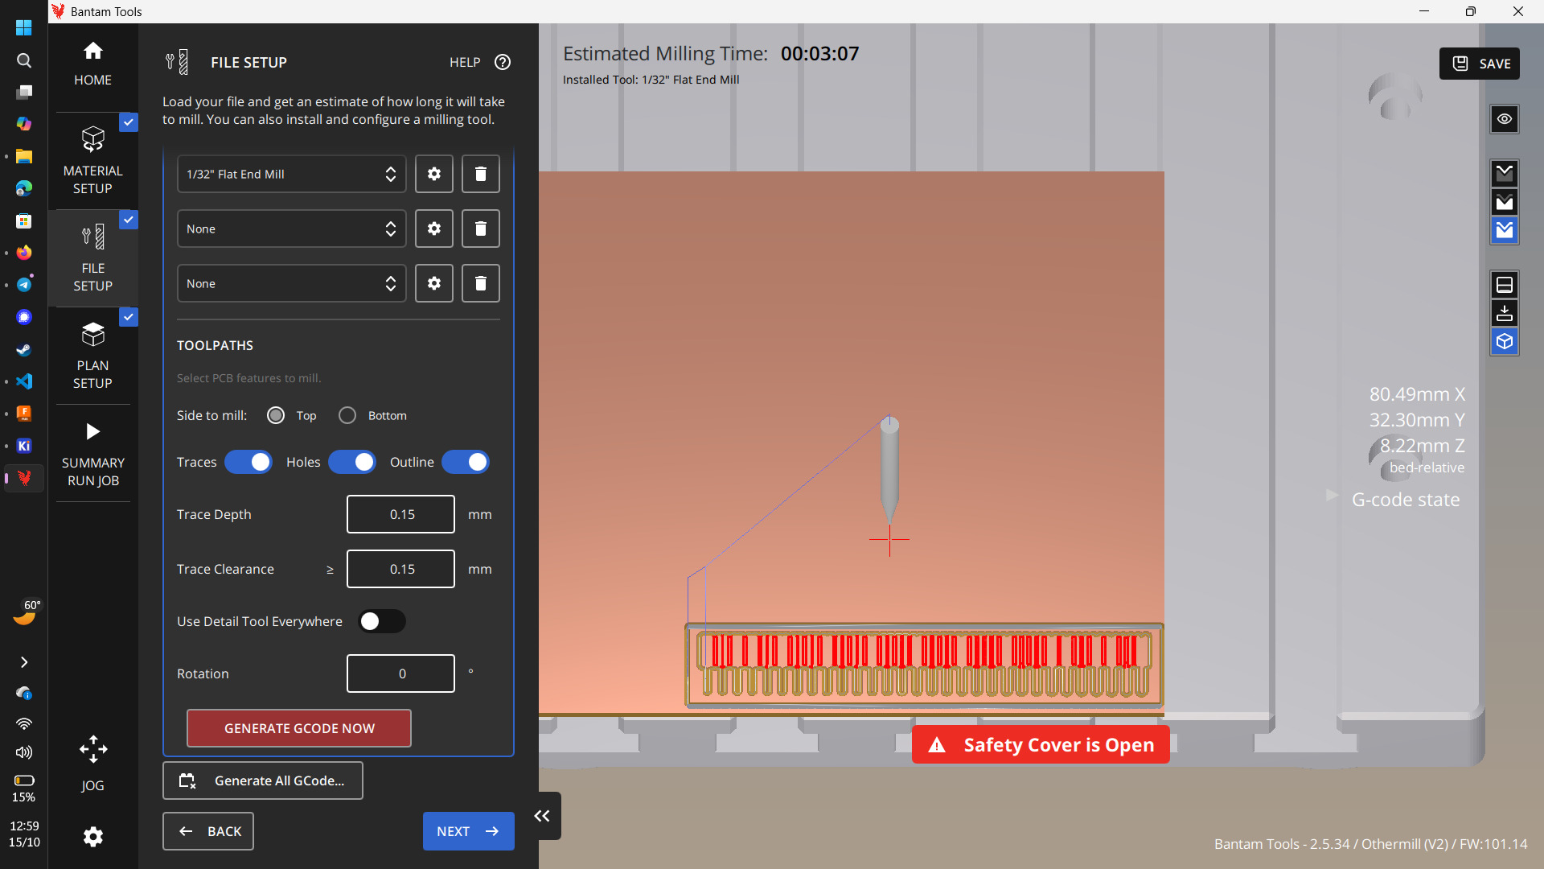
Task: Toggle Plan Setup completed checkmark
Action: [x=129, y=317]
